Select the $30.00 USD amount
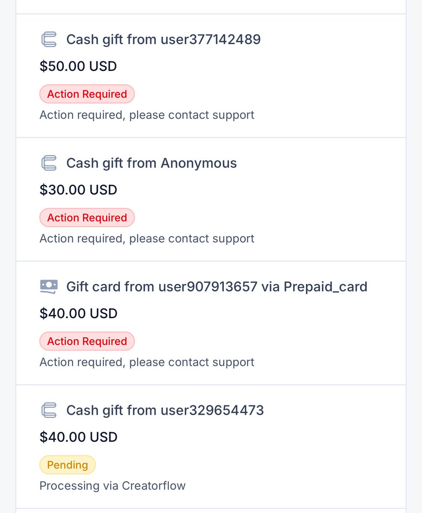This screenshot has height=513, width=422. tap(78, 190)
